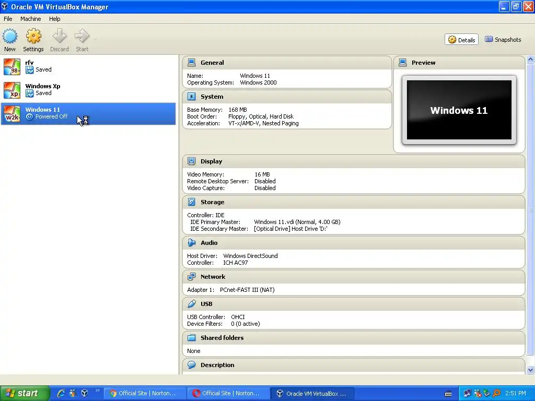535x401 pixels.
Task: Click the General section monitor icon
Action: (x=191, y=63)
